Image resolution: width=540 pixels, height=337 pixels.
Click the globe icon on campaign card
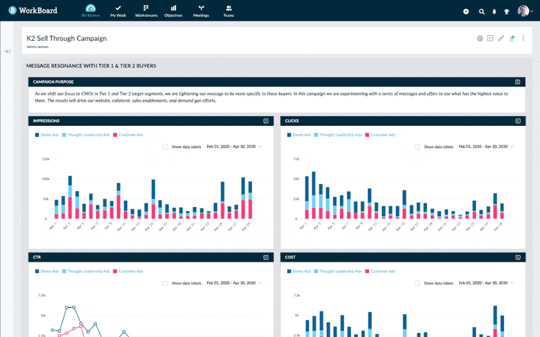[x=480, y=38]
